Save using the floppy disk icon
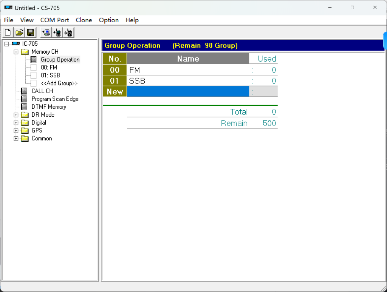The width and height of the screenshot is (387, 292). pyautogui.click(x=31, y=32)
